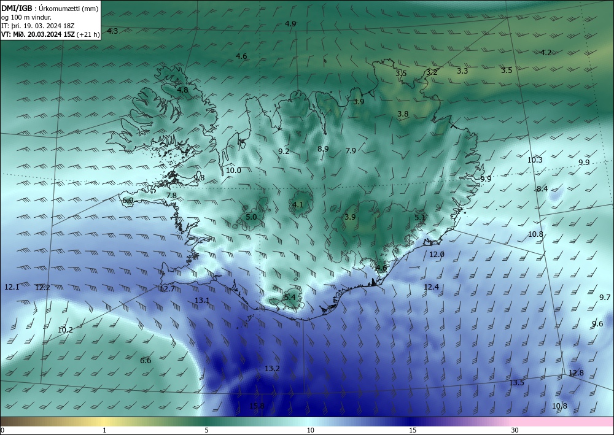This screenshot has height=435, width=614.
Task: Click the 6.6 value on the map
Action: click(x=146, y=360)
